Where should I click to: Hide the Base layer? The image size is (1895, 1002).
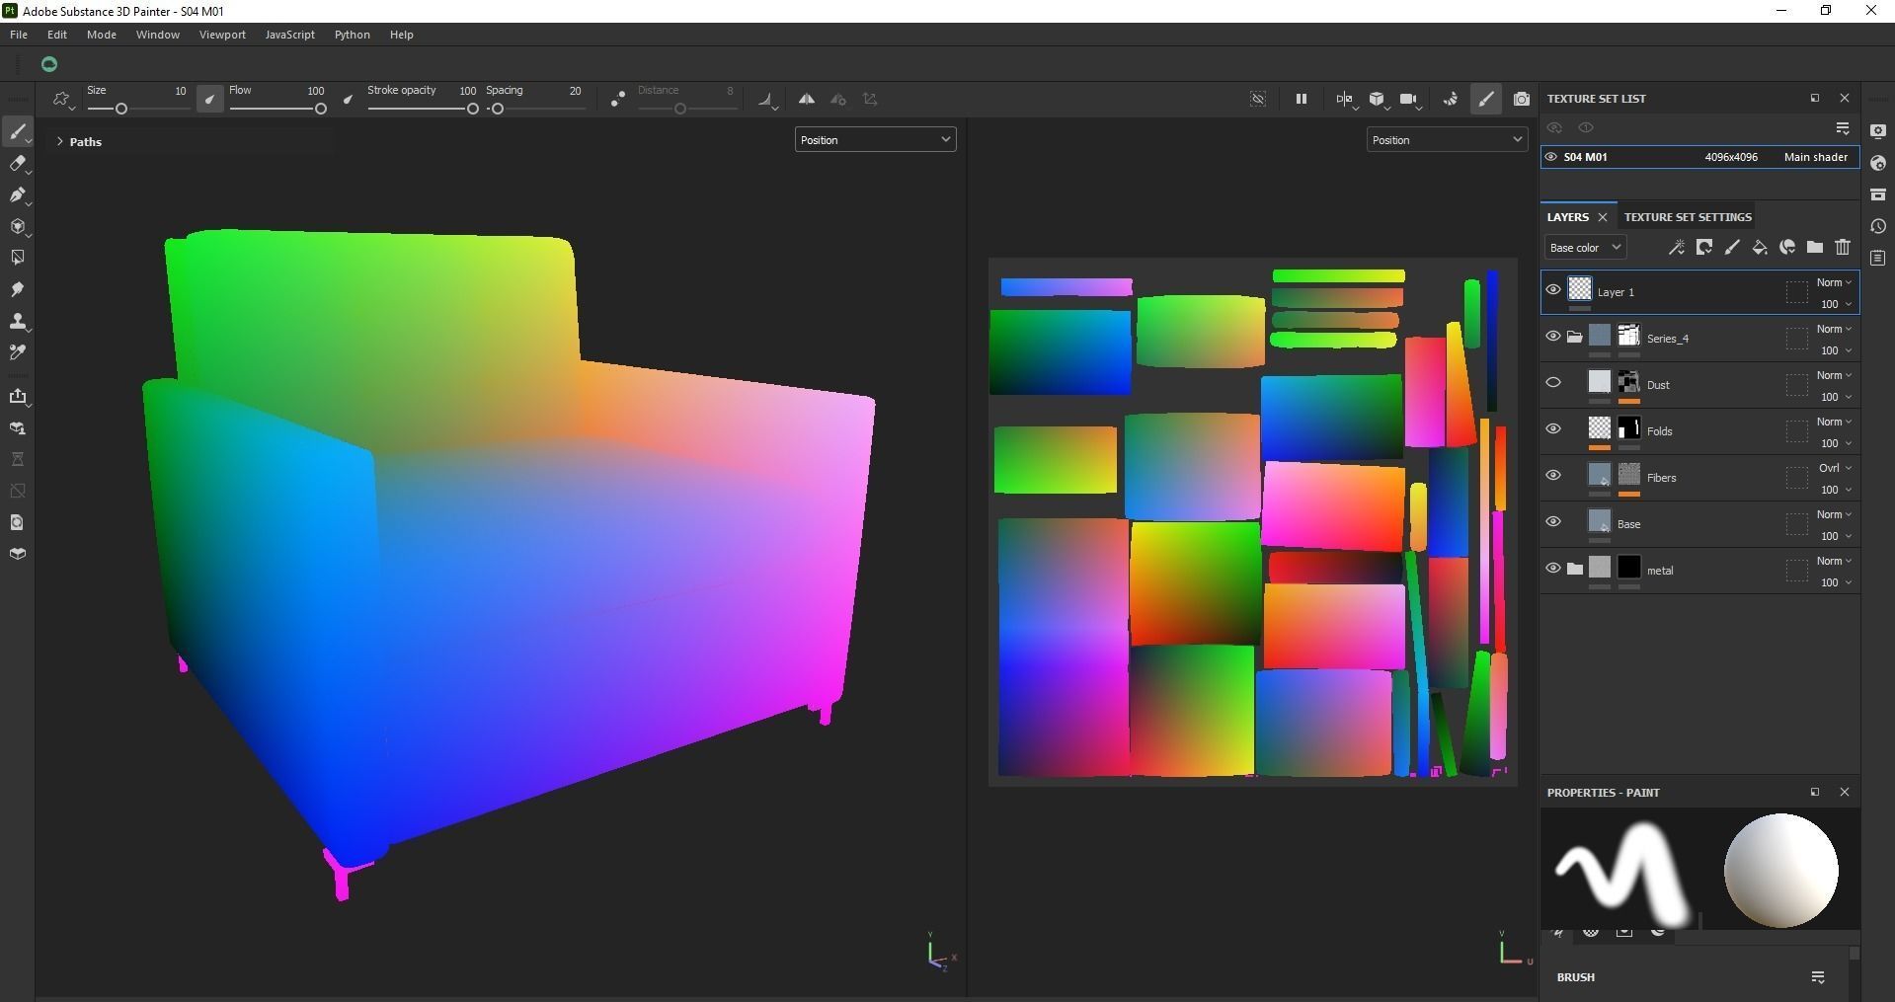(1552, 522)
